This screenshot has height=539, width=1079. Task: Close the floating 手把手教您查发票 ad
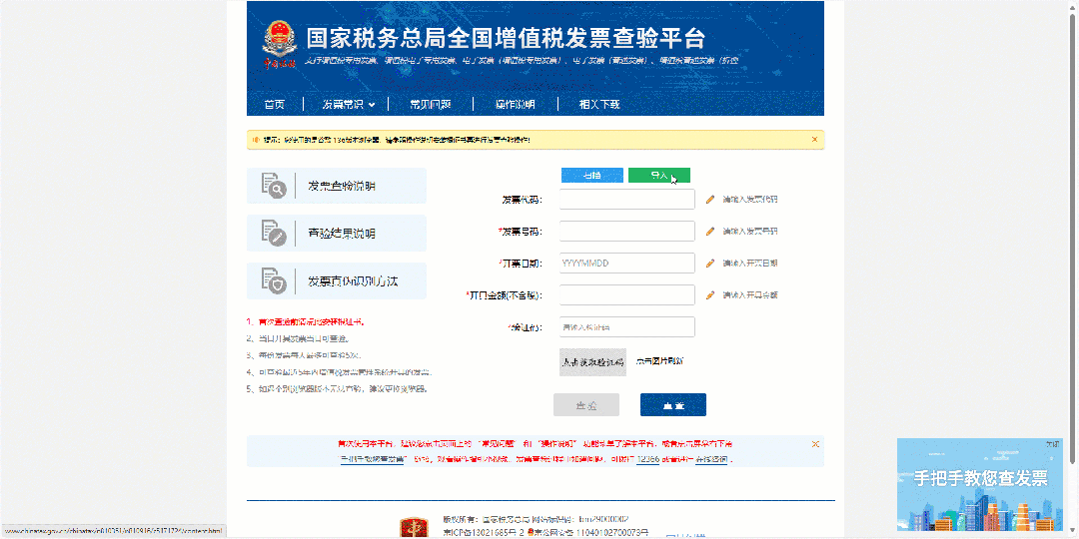(1053, 444)
